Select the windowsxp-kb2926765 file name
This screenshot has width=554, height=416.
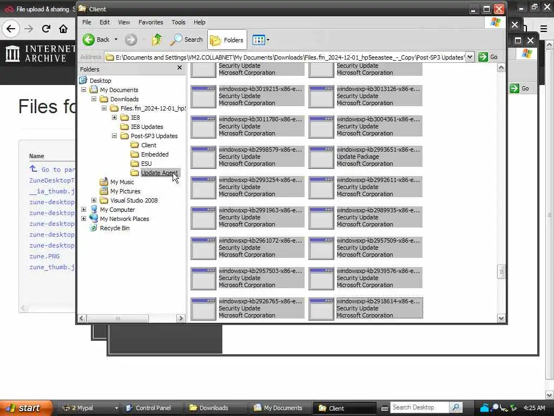pyautogui.click(x=260, y=301)
